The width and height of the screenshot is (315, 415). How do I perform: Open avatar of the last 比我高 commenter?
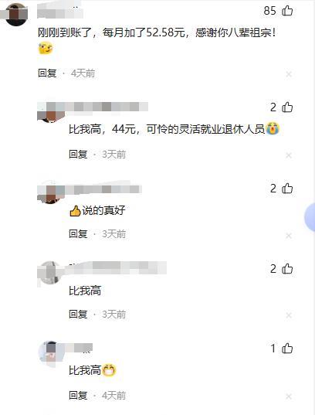(51, 353)
